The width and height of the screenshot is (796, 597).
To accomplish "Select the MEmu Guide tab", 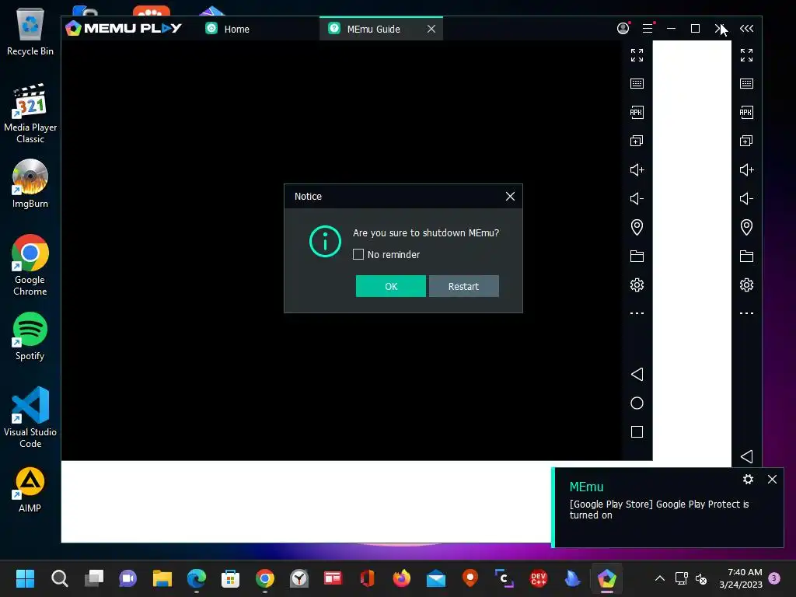I will (373, 29).
